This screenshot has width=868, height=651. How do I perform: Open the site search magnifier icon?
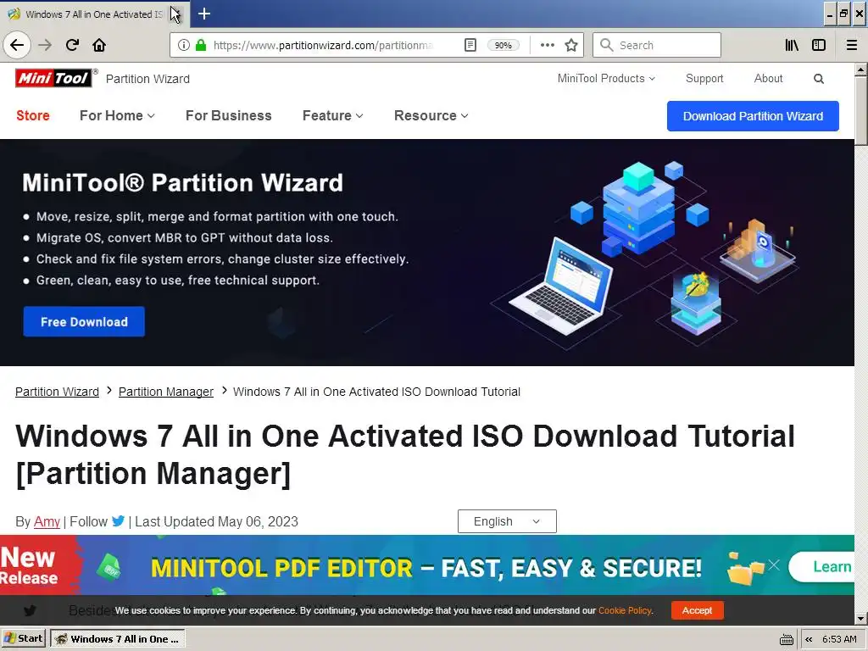coord(819,79)
